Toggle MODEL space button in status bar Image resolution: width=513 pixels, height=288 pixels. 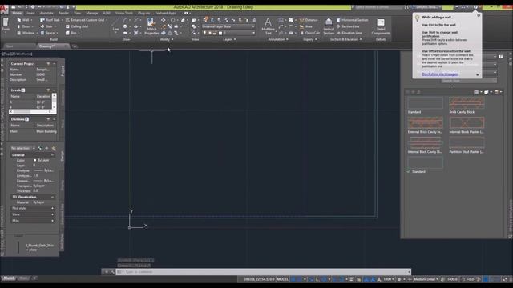pyautogui.click(x=283, y=279)
